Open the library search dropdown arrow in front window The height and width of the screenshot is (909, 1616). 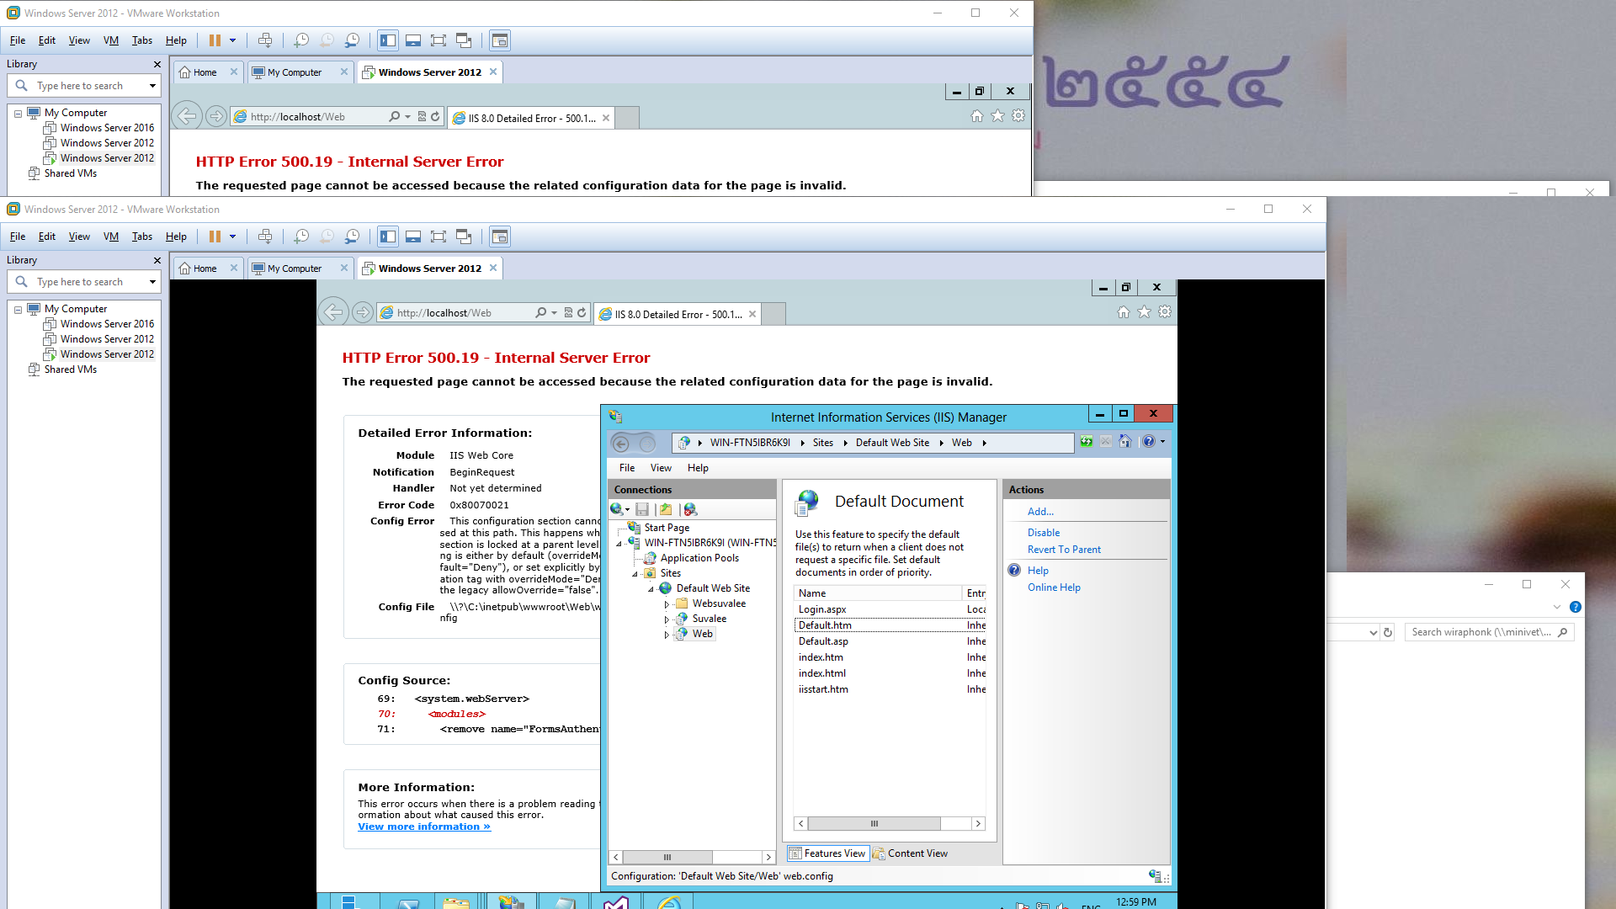(152, 282)
